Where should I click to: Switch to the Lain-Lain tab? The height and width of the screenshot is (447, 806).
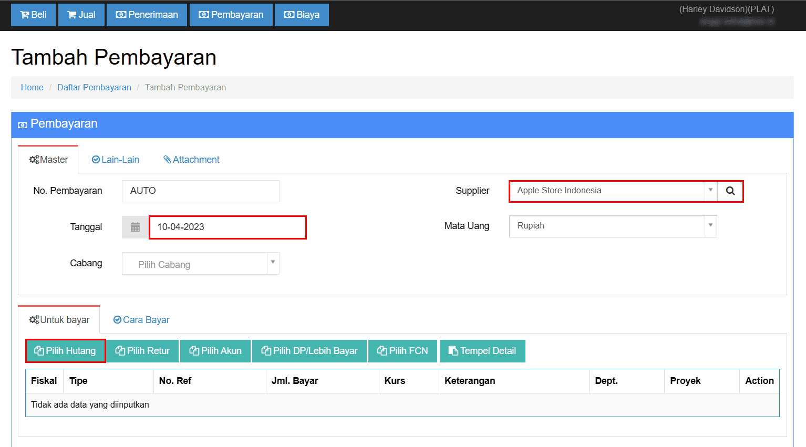(x=116, y=160)
